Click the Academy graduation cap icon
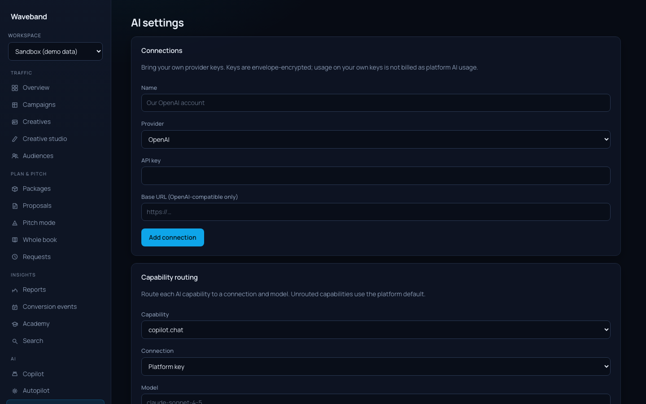The height and width of the screenshot is (404, 646). pyautogui.click(x=15, y=324)
